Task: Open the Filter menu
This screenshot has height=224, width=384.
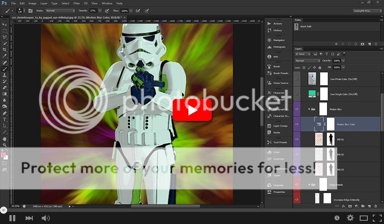Action: pos(77,3)
